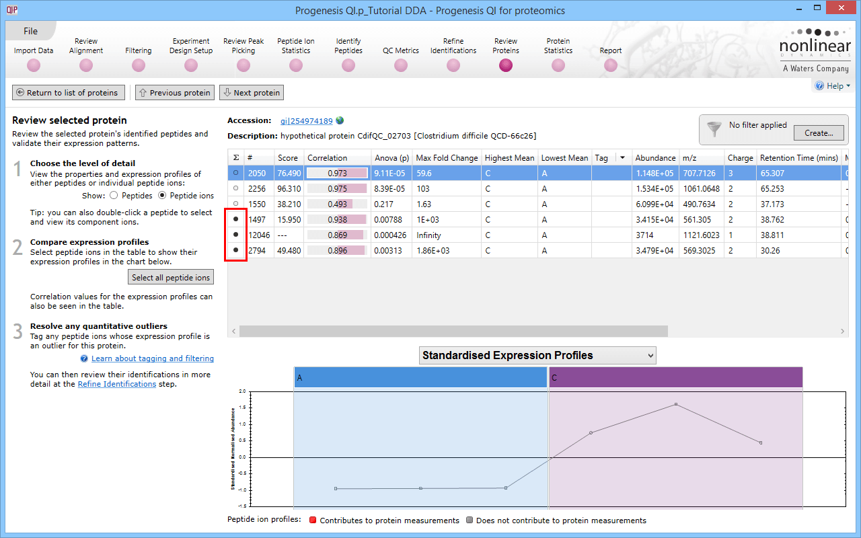The height and width of the screenshot is (538, 861).
Task: Click the Sigma column header icon
Action: [236, 157]
